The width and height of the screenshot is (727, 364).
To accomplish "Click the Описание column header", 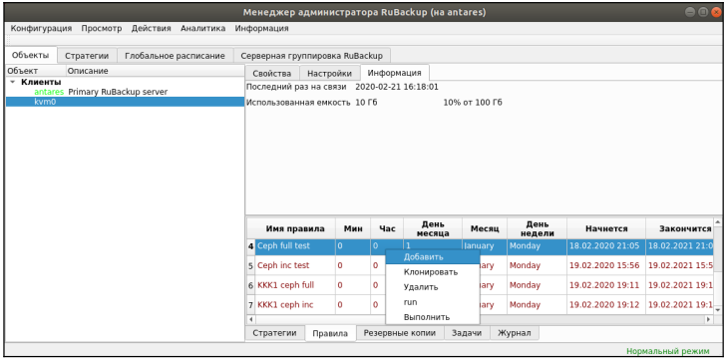I will coord(155,71).
